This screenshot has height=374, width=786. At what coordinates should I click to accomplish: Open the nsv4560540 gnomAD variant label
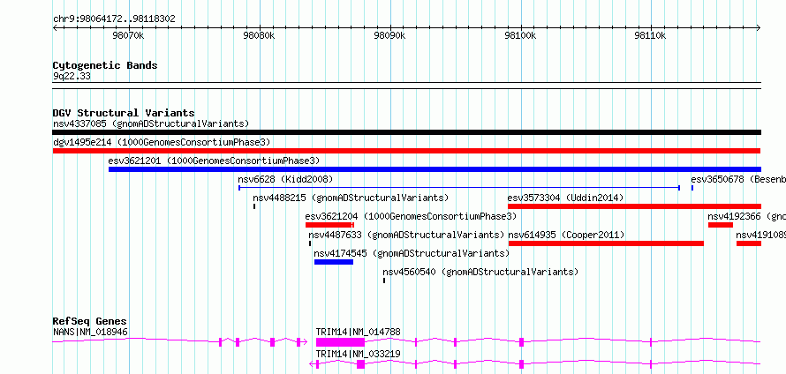click(x=480, y=272)
